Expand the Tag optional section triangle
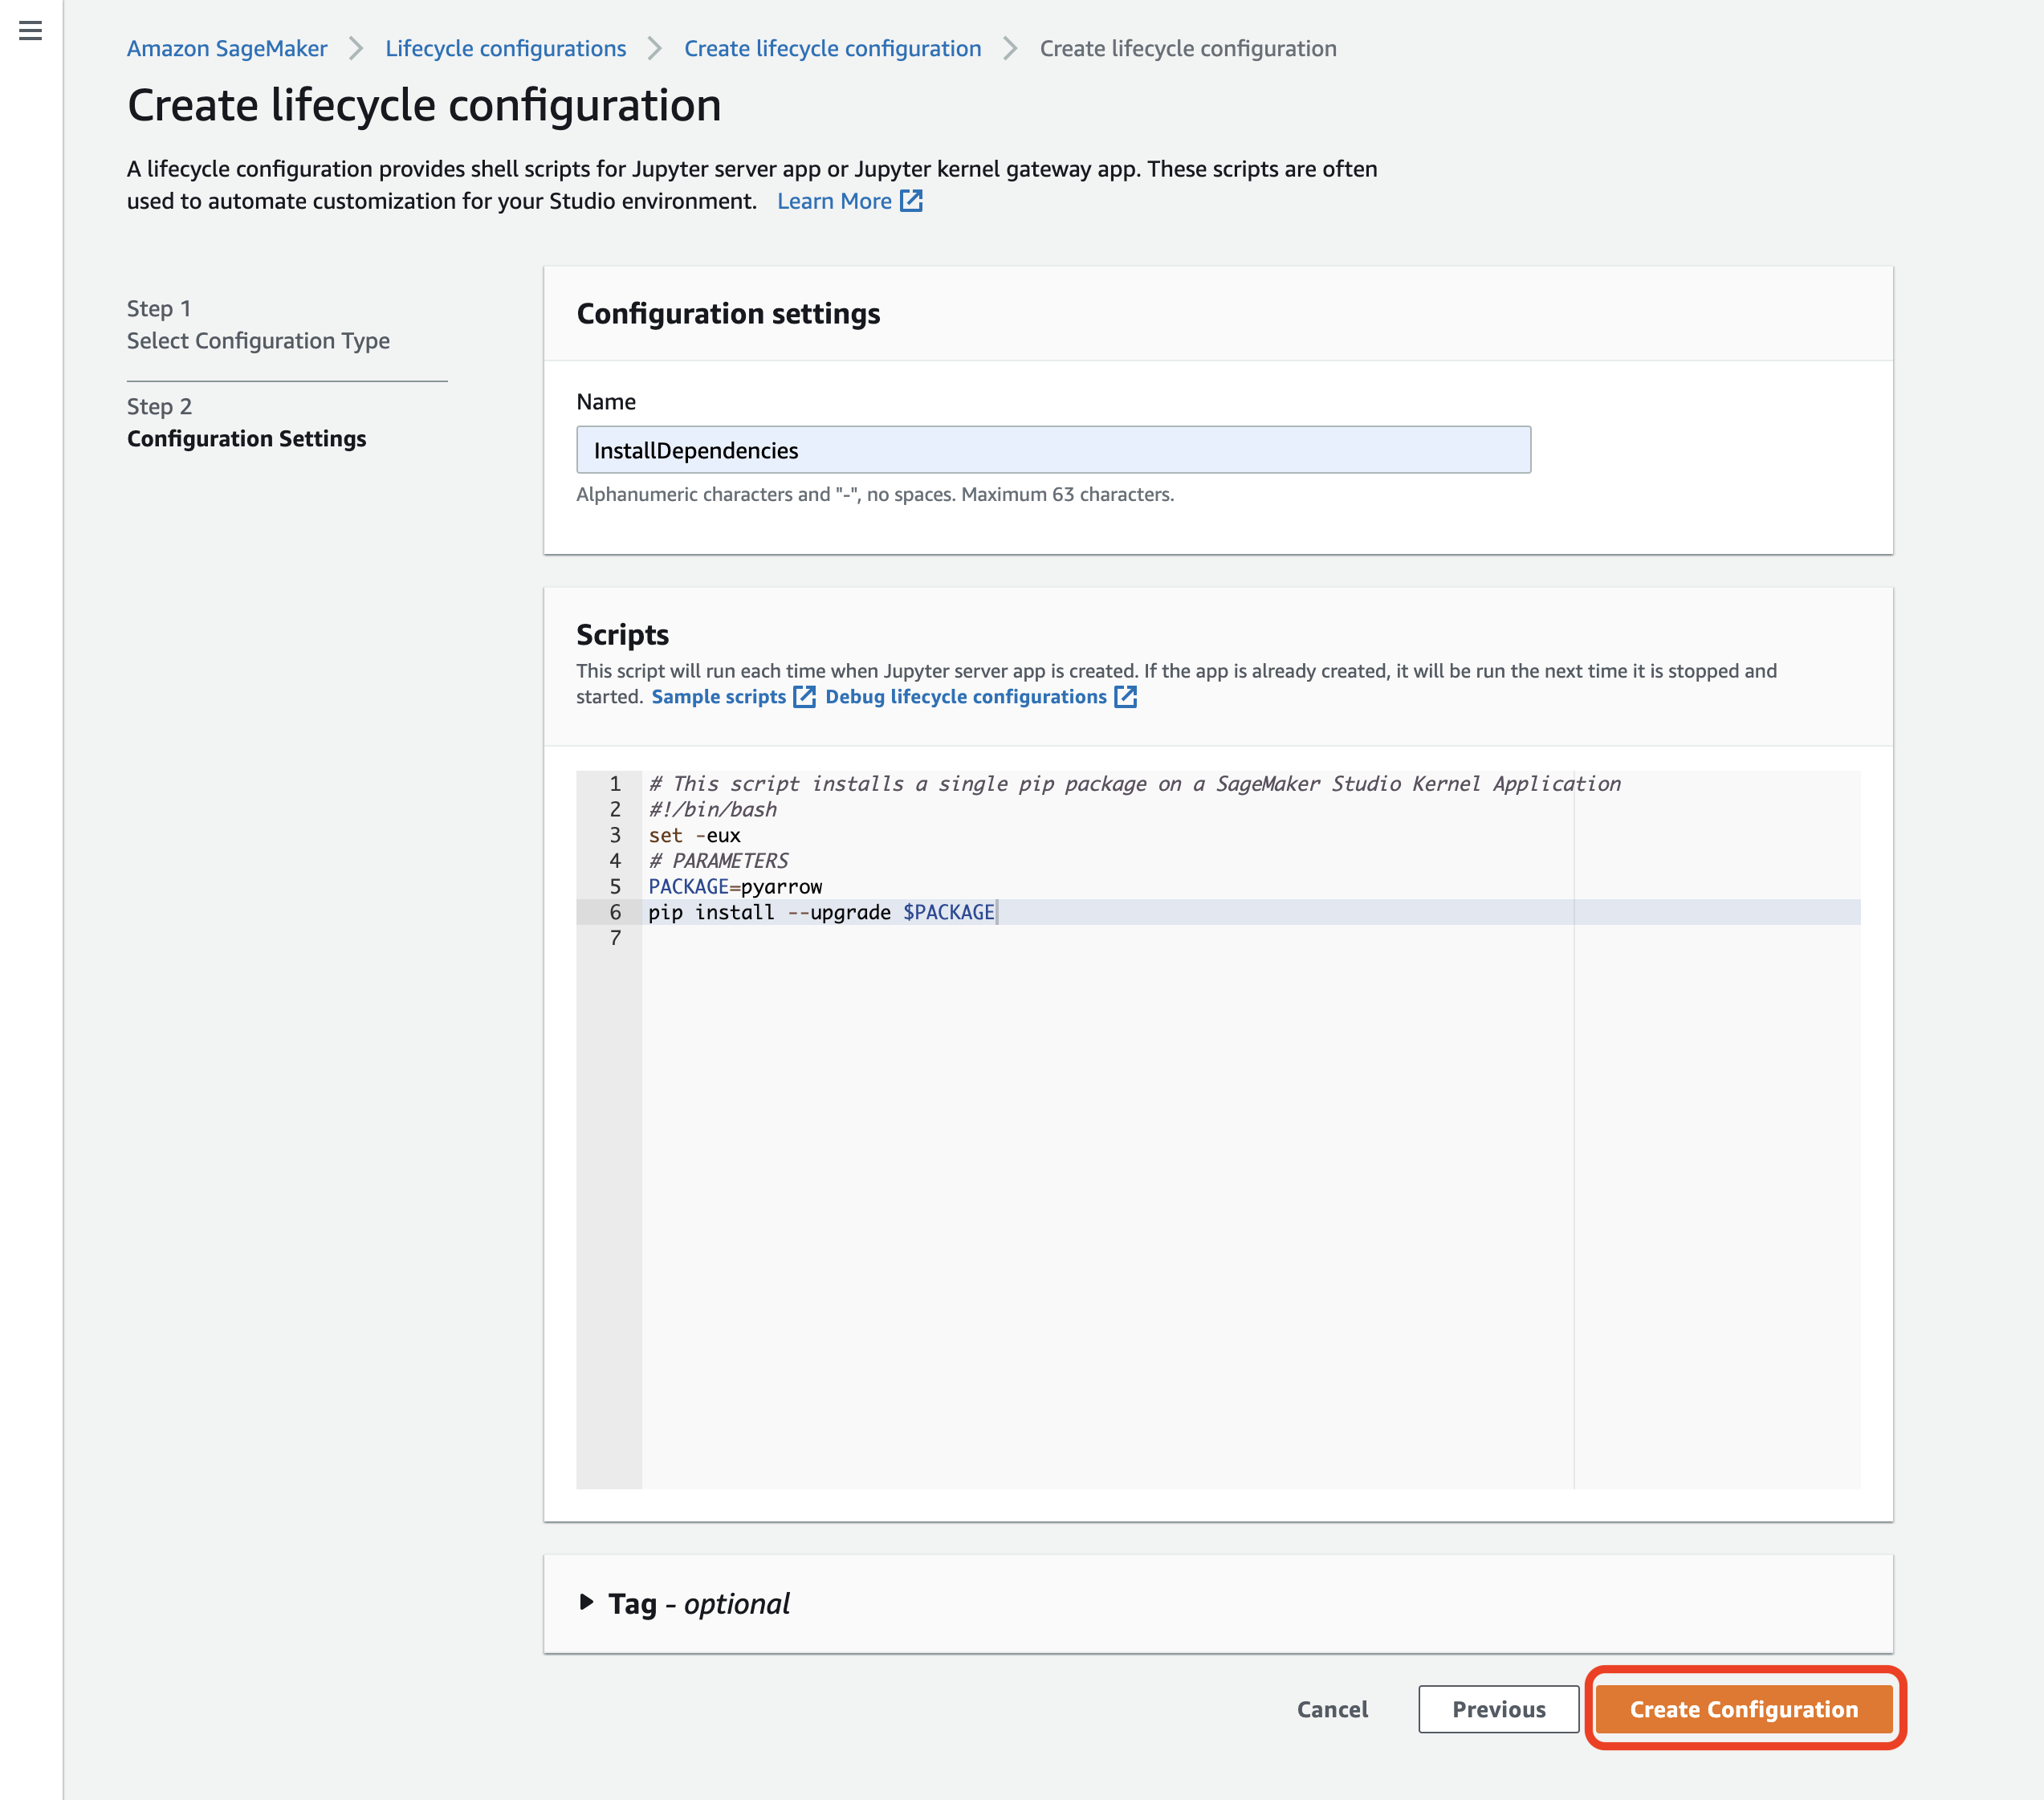The image size is (2044, 1800). 587,1602
